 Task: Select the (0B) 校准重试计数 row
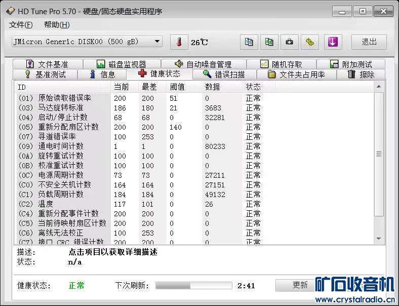coord(194,166)
